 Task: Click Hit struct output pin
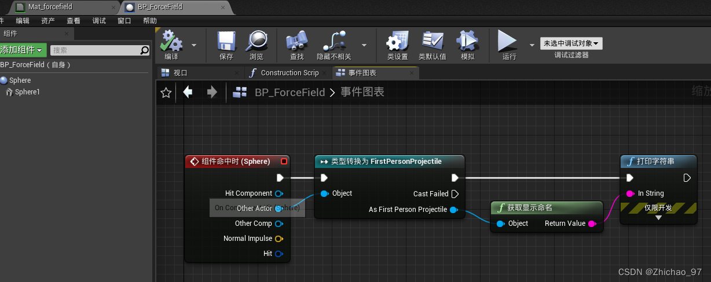(x=279, y=254)
